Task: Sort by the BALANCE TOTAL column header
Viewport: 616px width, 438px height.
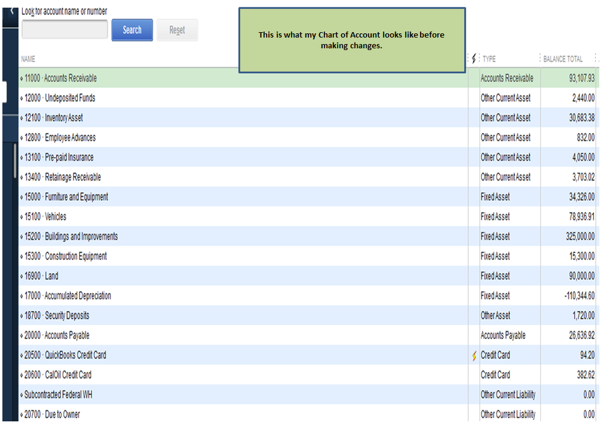Action: [562, 59]
